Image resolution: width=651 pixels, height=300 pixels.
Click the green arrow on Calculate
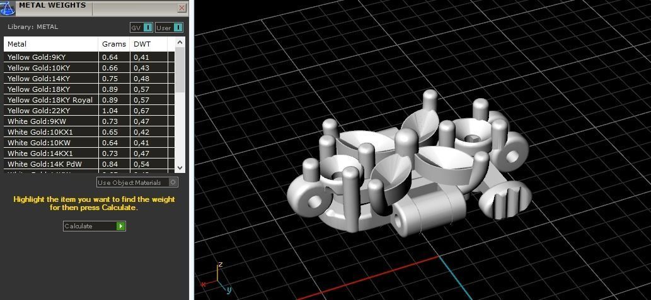[121, 226]
